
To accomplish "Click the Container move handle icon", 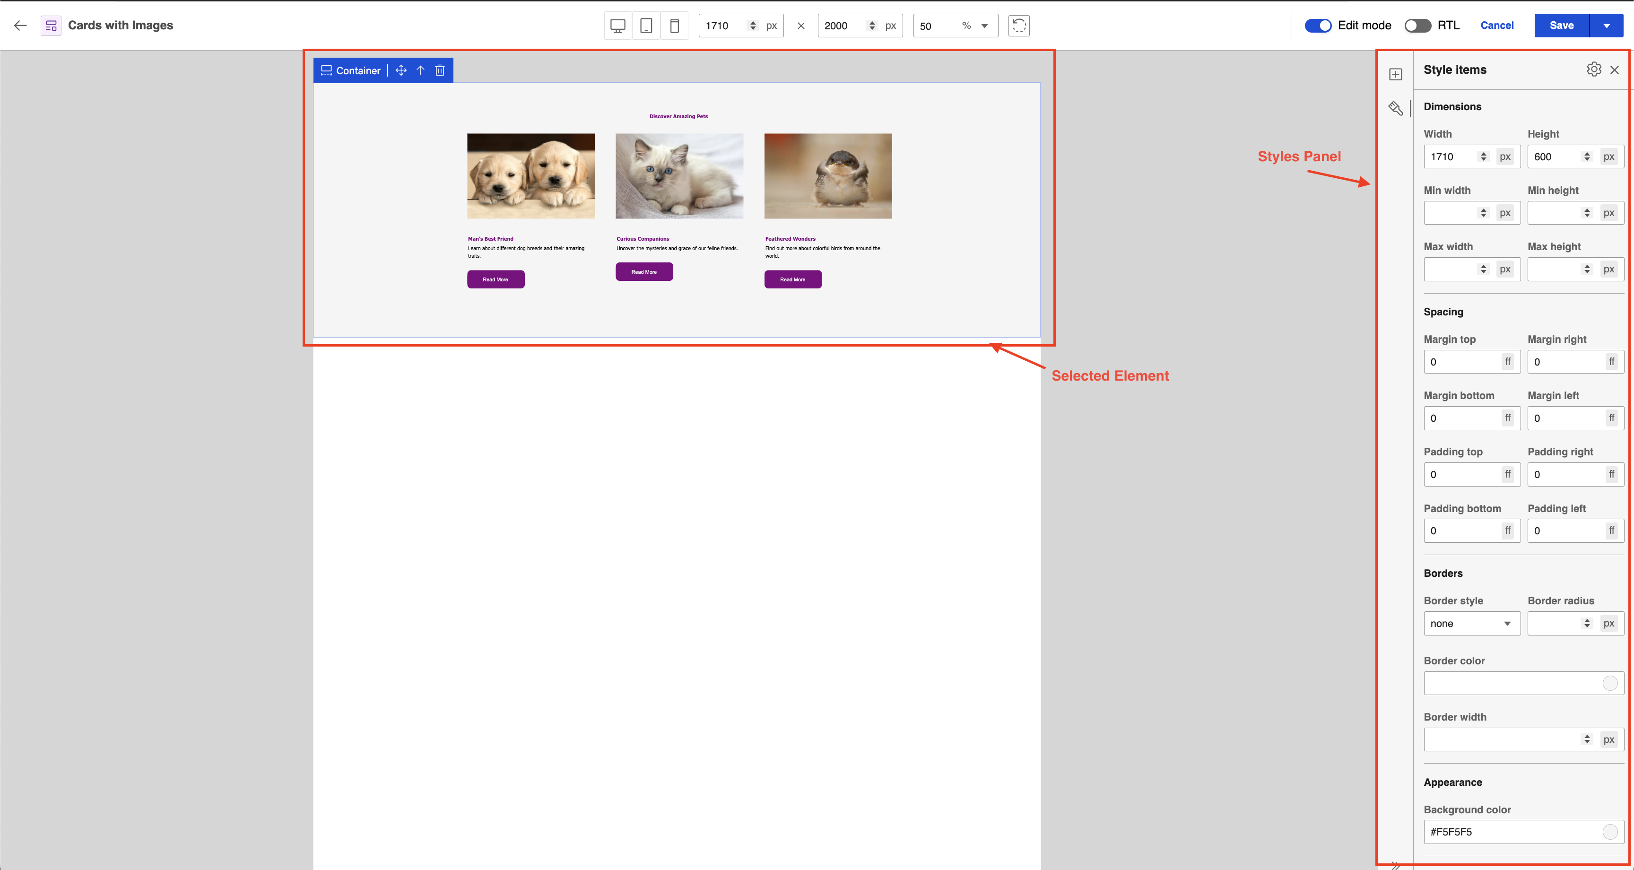I will coord(401,70).
